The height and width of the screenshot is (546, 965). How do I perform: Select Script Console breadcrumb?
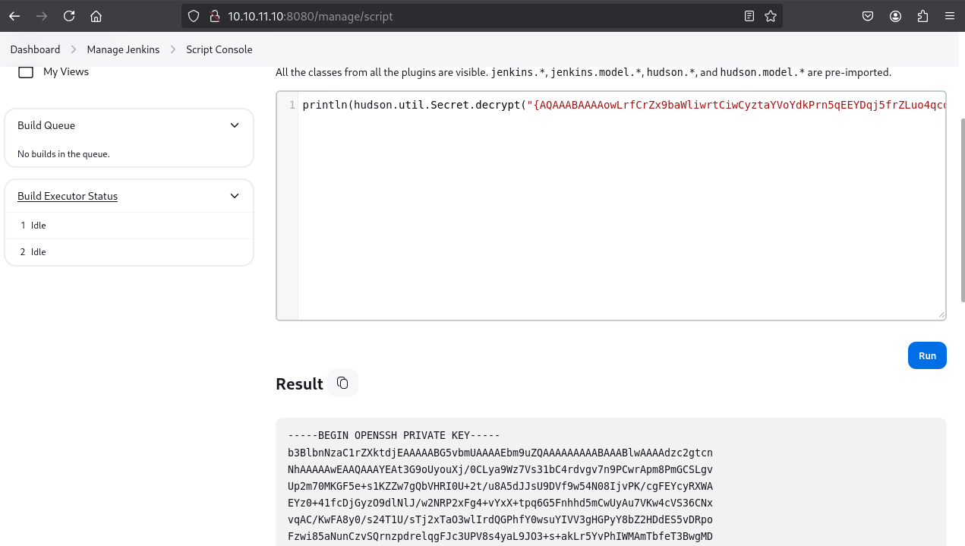pos(219,49)
